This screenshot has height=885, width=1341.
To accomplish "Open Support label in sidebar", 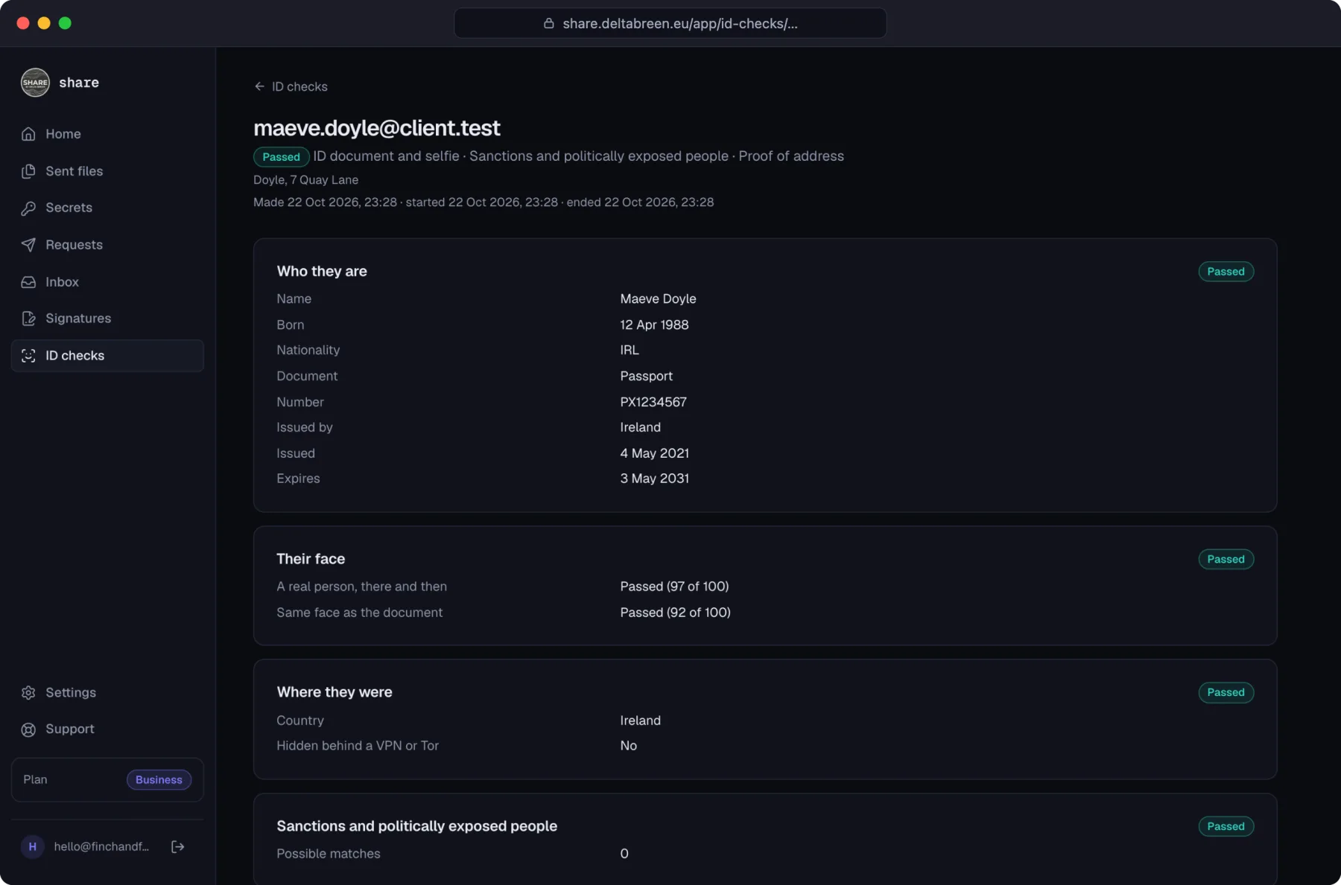I will point(70,729).
